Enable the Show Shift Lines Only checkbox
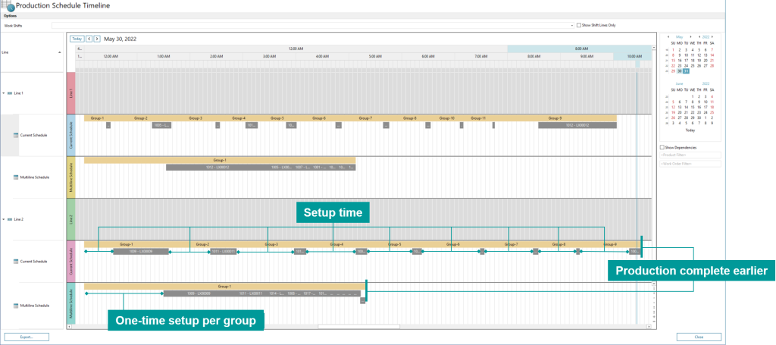 (579, 25)
